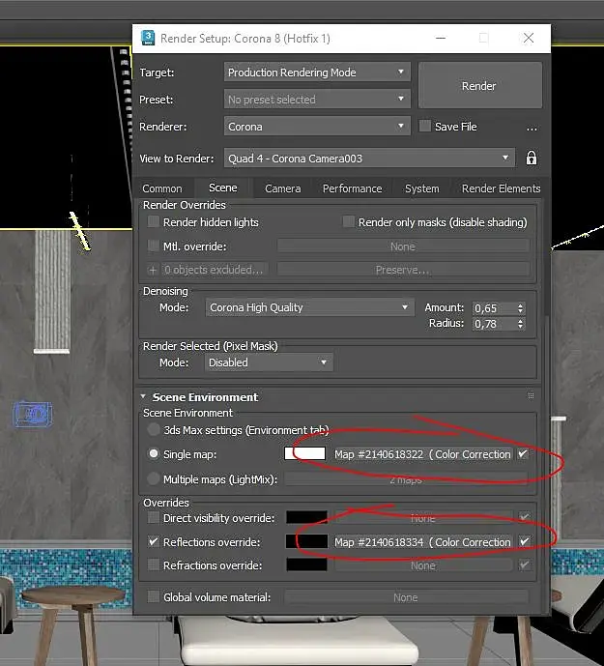Click the Denoising Amount value field

tap(494, 308)
